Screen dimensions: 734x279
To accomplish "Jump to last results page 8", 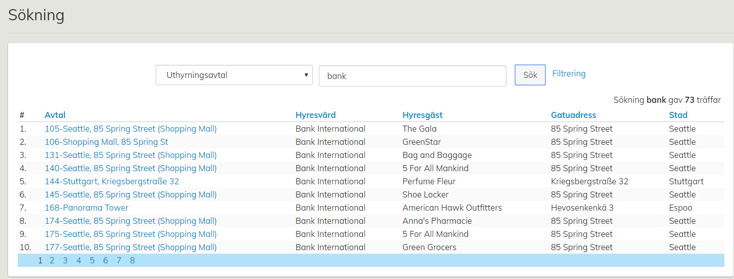I will [x=132, y=260].
